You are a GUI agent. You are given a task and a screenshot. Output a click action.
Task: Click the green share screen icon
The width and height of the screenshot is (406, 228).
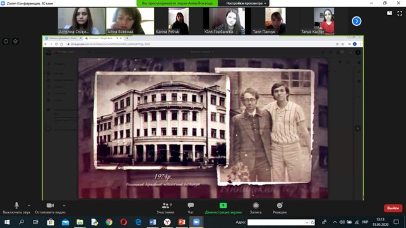coord(223,205)
